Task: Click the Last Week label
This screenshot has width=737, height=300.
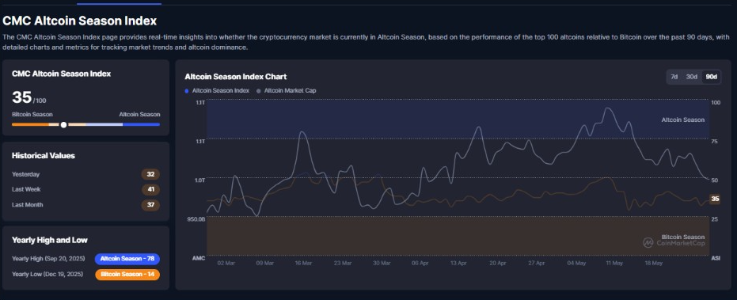Action: tap(26, 189)
